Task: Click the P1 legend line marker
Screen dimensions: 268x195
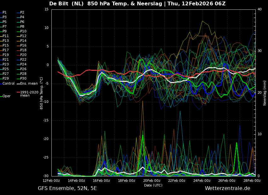Action: [1, 13]
